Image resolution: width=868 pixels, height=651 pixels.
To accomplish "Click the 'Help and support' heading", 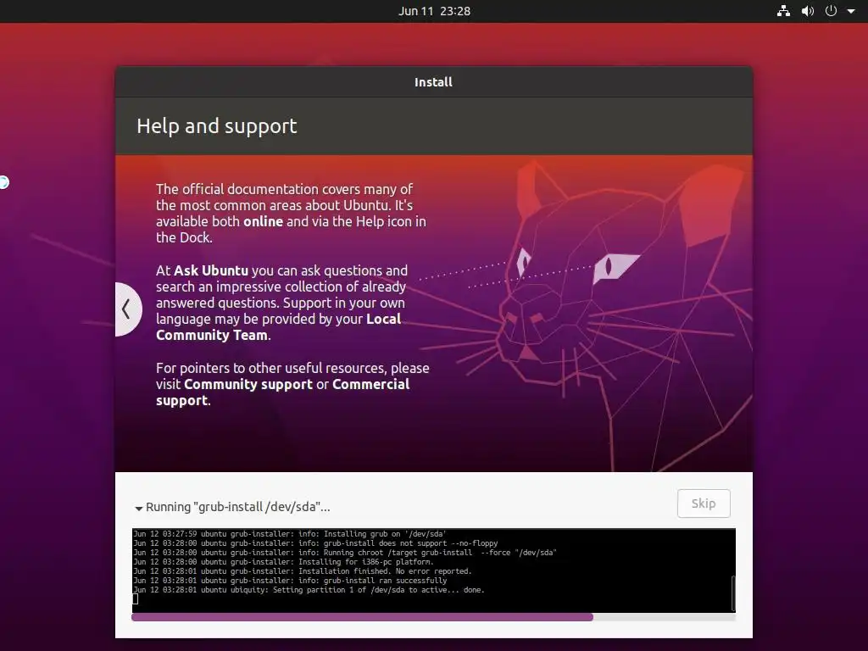I will click(216, 125).
